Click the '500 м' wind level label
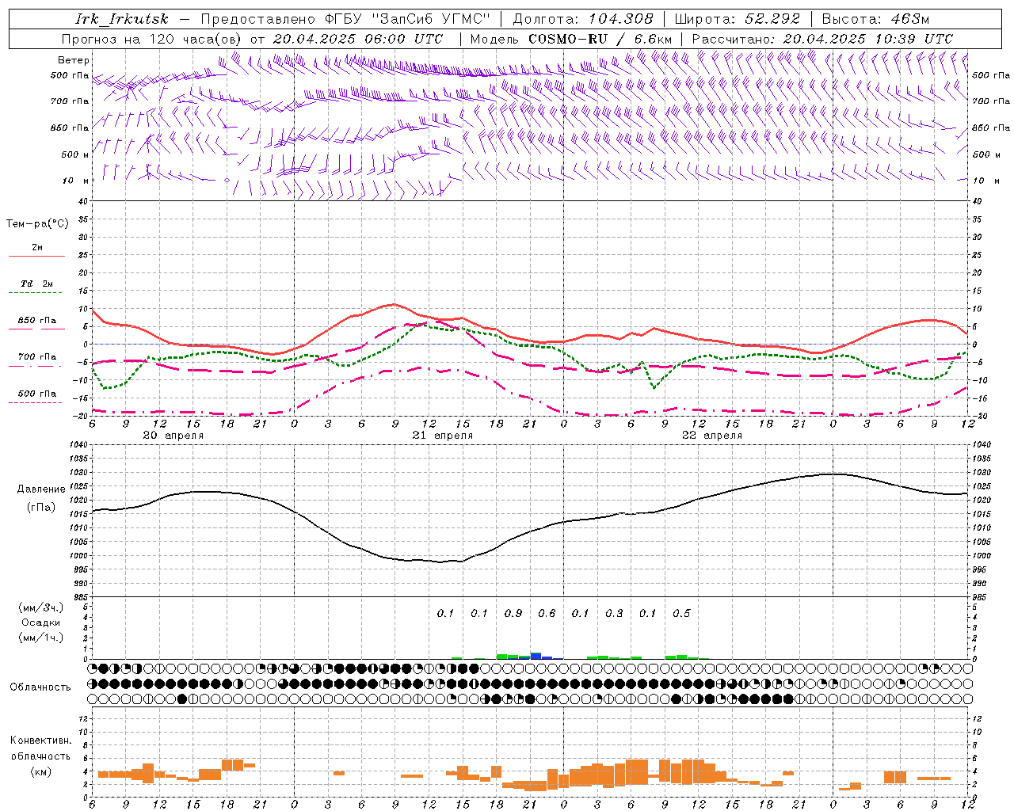Image resolution: width=1014 pixels, height=811 pixels. (75, 154)
